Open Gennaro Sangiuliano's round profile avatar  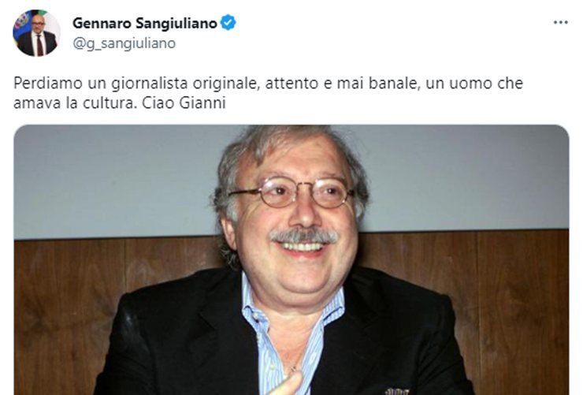pyautogui.click(x=36, y=33)
